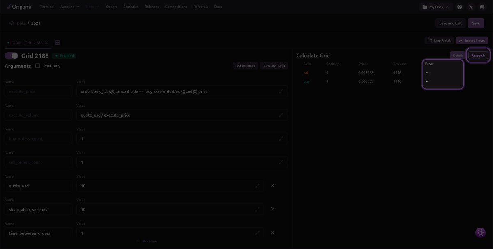
Task: Expand the My Bots selector
Action: [436, 7]
